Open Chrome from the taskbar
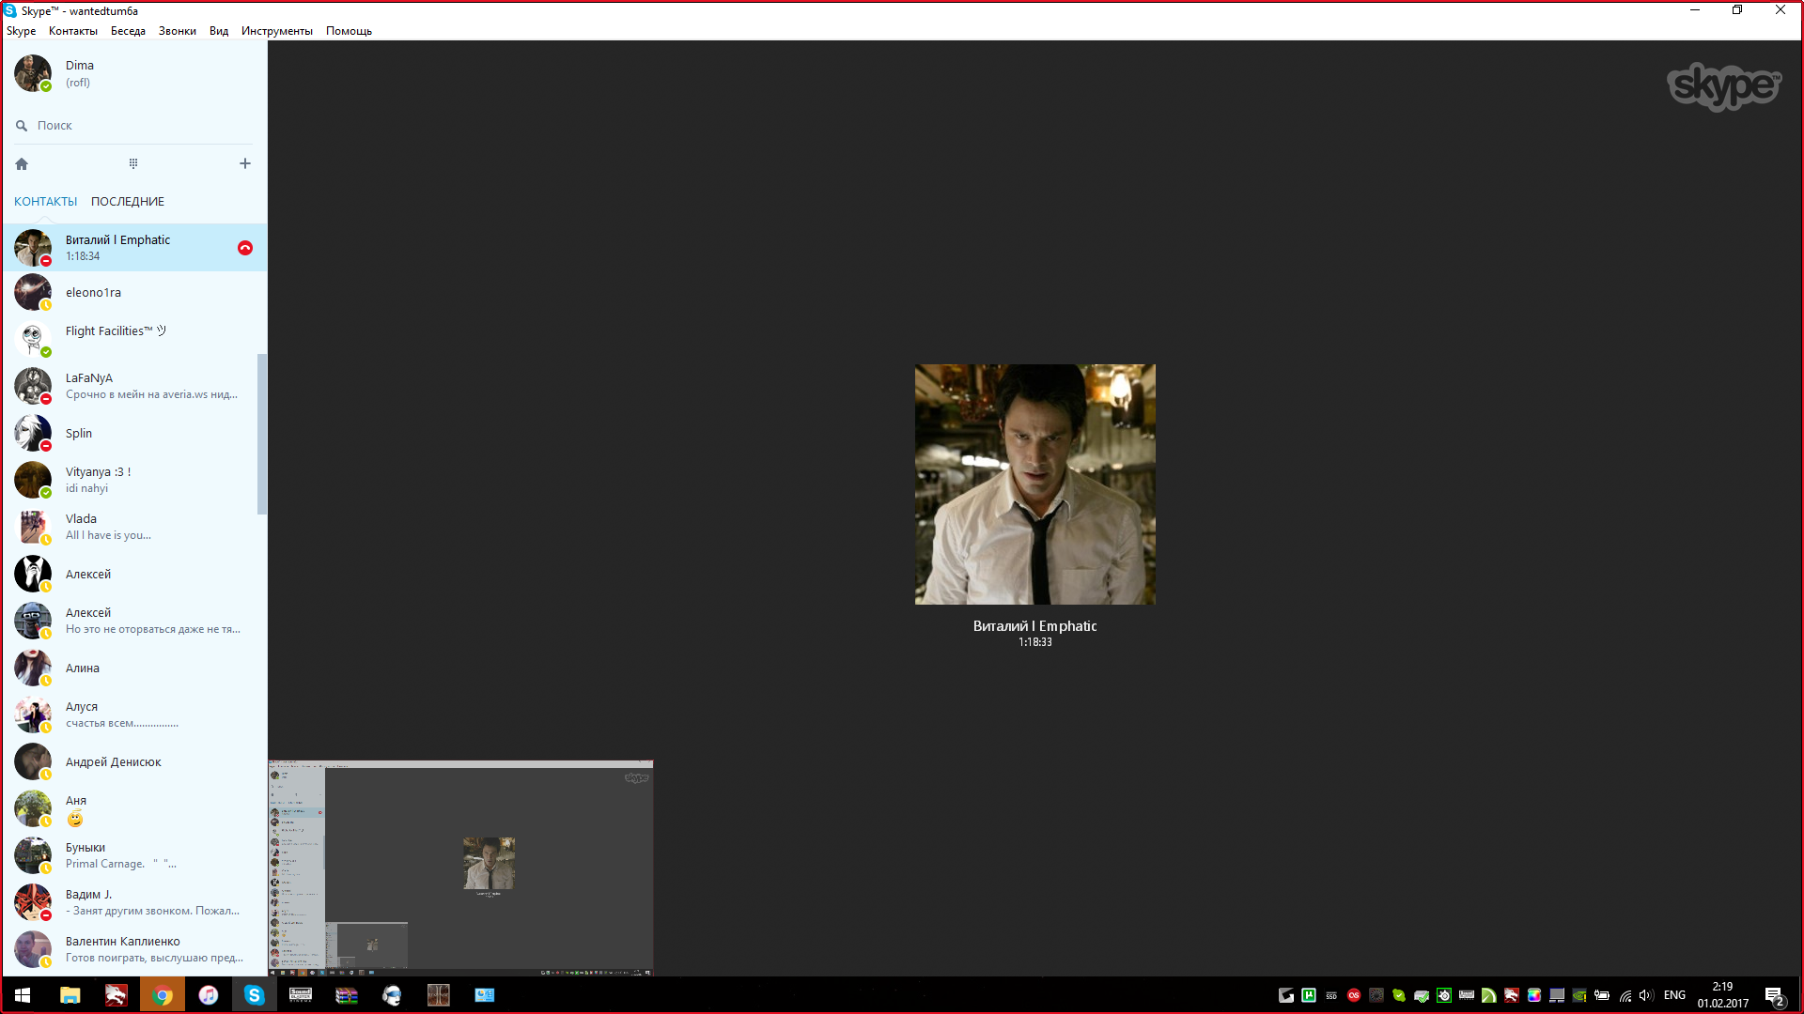This screenshot has width=1804, height=1014. pyautogui.click(x=163, y=995)
